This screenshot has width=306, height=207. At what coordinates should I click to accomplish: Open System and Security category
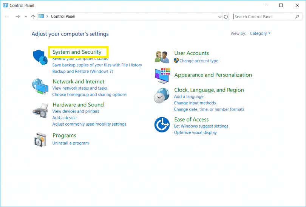pyautogui.click(x=77, y=52)
